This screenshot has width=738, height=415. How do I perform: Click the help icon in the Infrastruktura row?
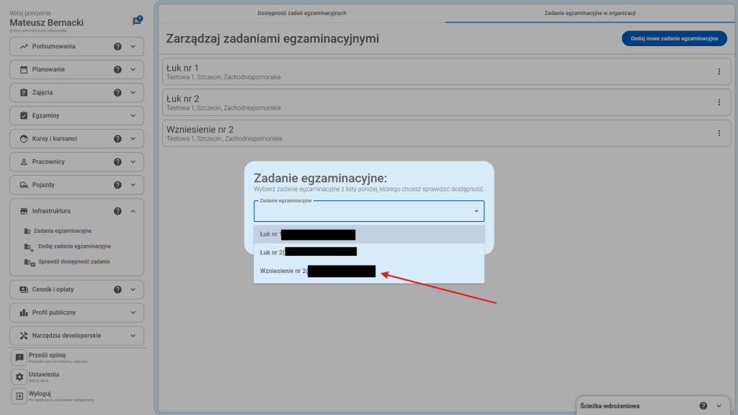(117, 211)
